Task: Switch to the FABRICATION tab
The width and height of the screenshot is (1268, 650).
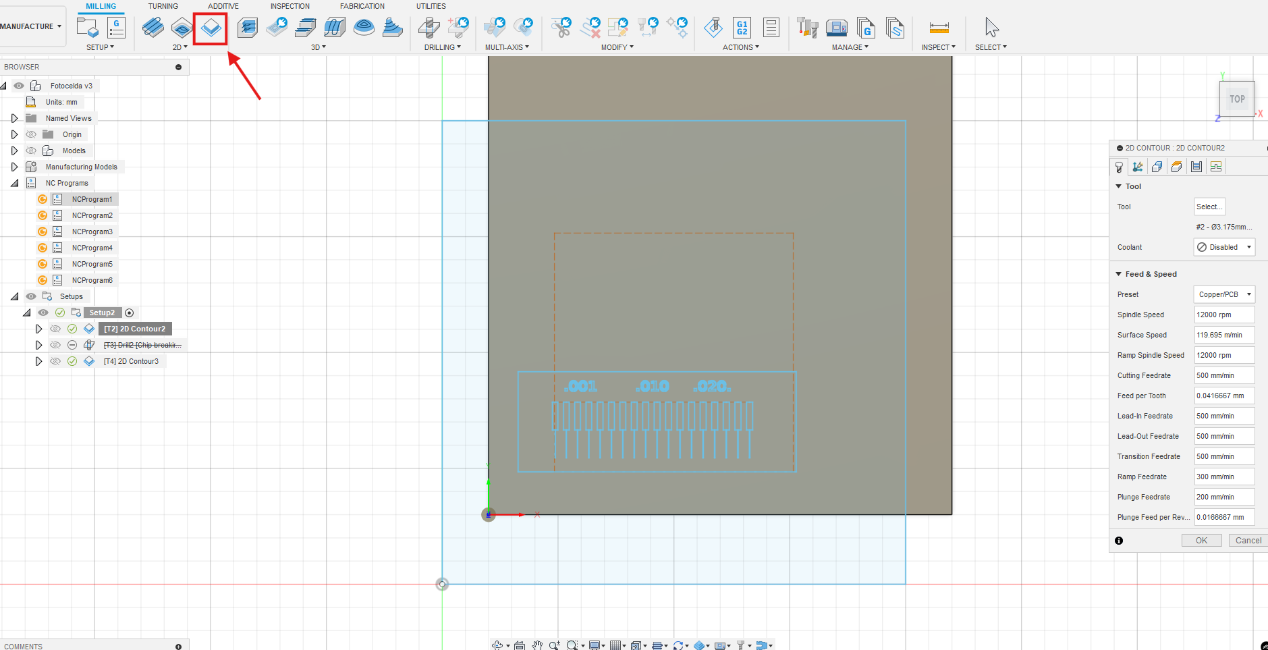Action: point(362,6)
